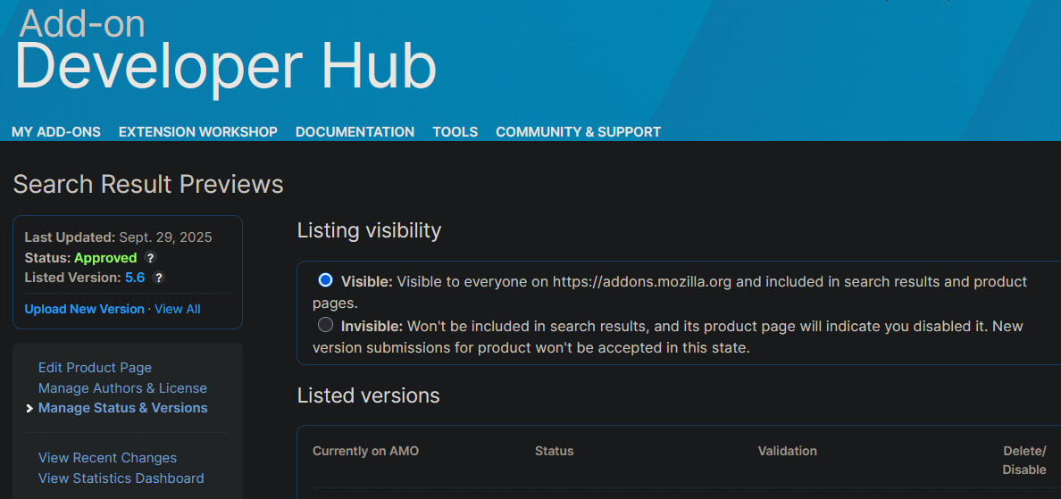1061x499 pixels.
Task: Click the arrow marker beside Manage Status & Versions
Action: [29, 409]
